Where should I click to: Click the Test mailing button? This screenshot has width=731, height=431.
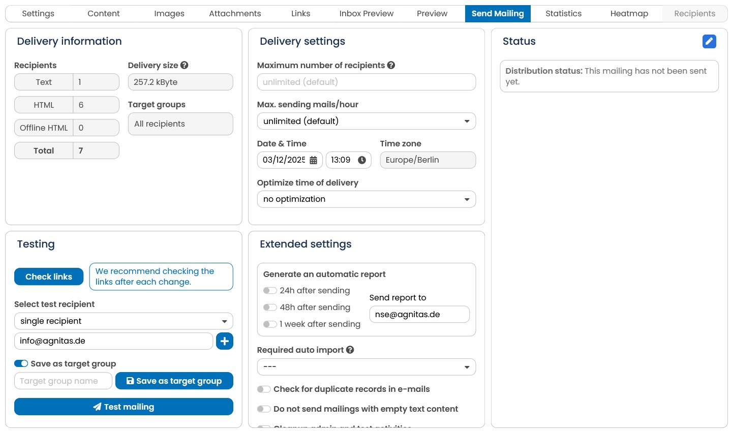124,407
